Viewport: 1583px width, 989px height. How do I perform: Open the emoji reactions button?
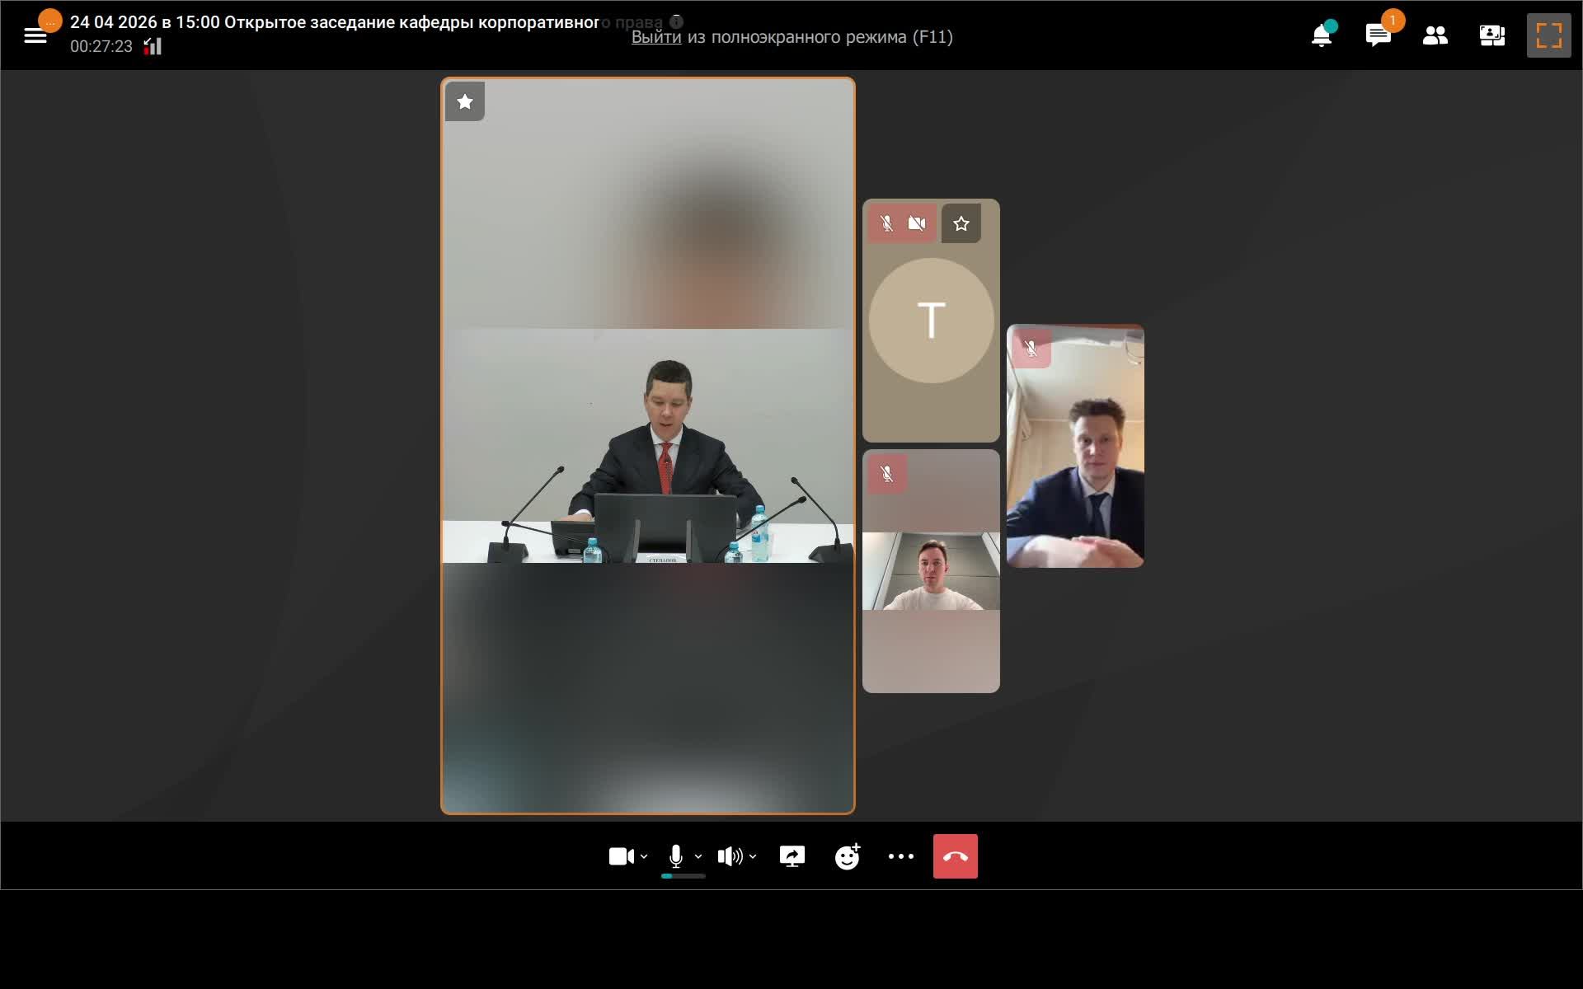[x=847, y=856]
